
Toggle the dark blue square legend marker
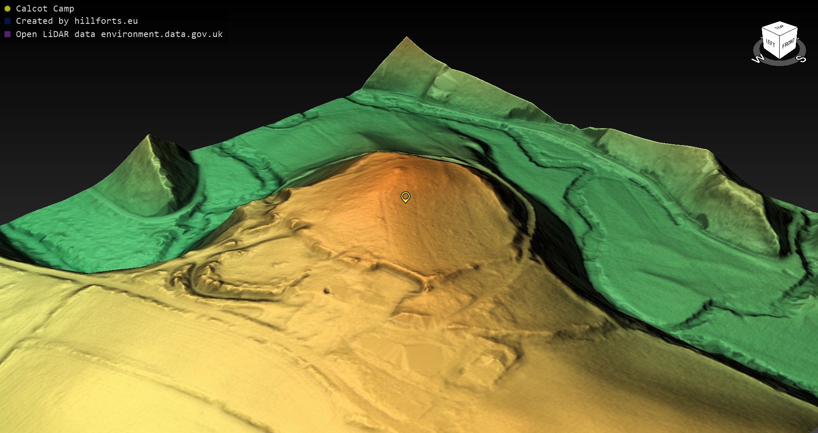(7, 21)
